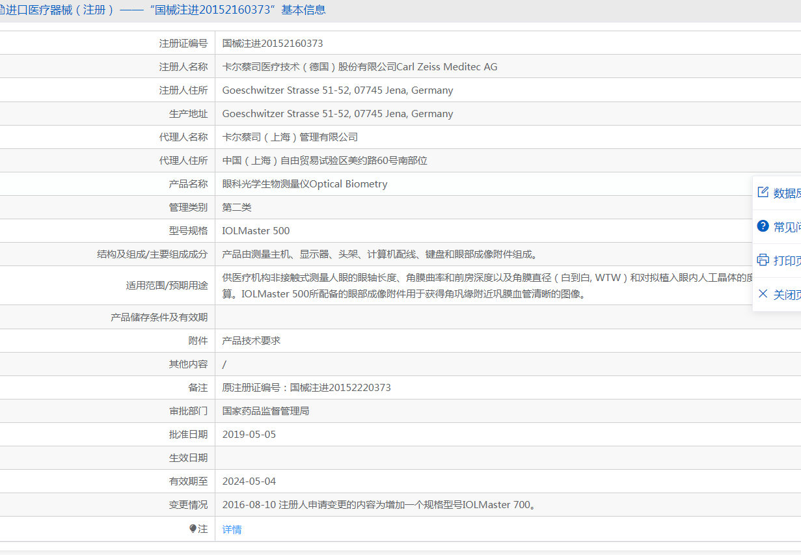This screenshot has width=801, height=555.
Task: Click agent name 卡尔蔡司(上海)管理有限公司
Action: [290, 137]
